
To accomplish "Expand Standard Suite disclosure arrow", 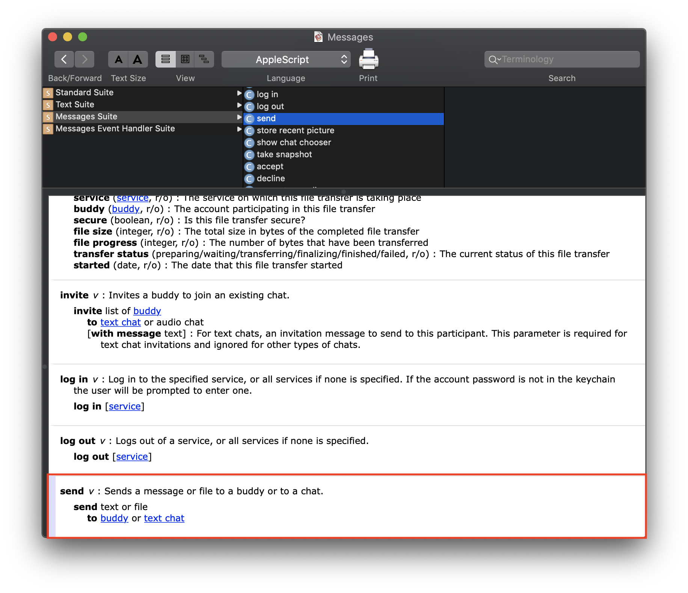I will [239, 93].
